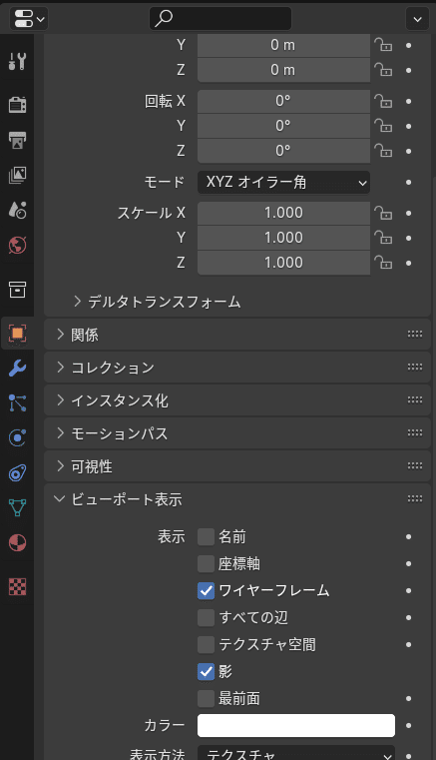Lock the scale Z value
436x760 pixels.
[x=383, y=263]
